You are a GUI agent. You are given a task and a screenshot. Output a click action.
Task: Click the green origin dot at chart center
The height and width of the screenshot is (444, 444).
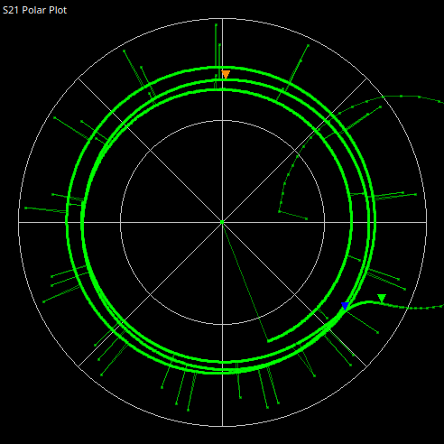click(x=222, y=222)
